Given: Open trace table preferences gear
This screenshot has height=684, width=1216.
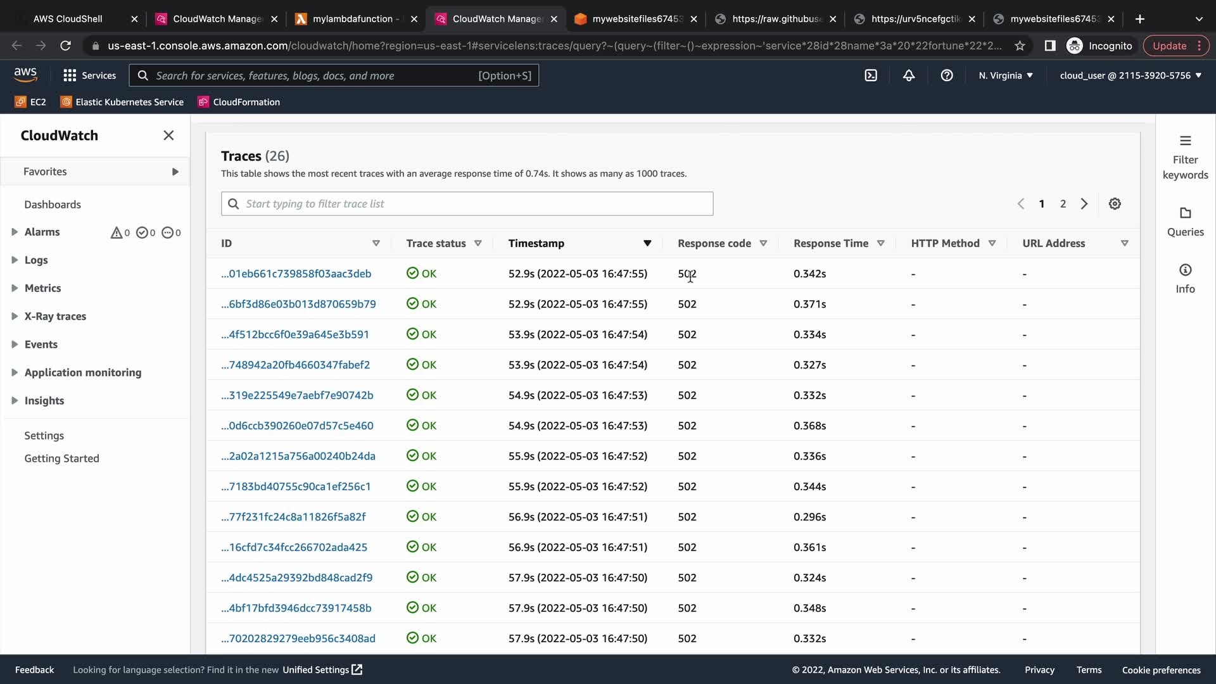Looking at the screenshot, I should click(1115, 204).
